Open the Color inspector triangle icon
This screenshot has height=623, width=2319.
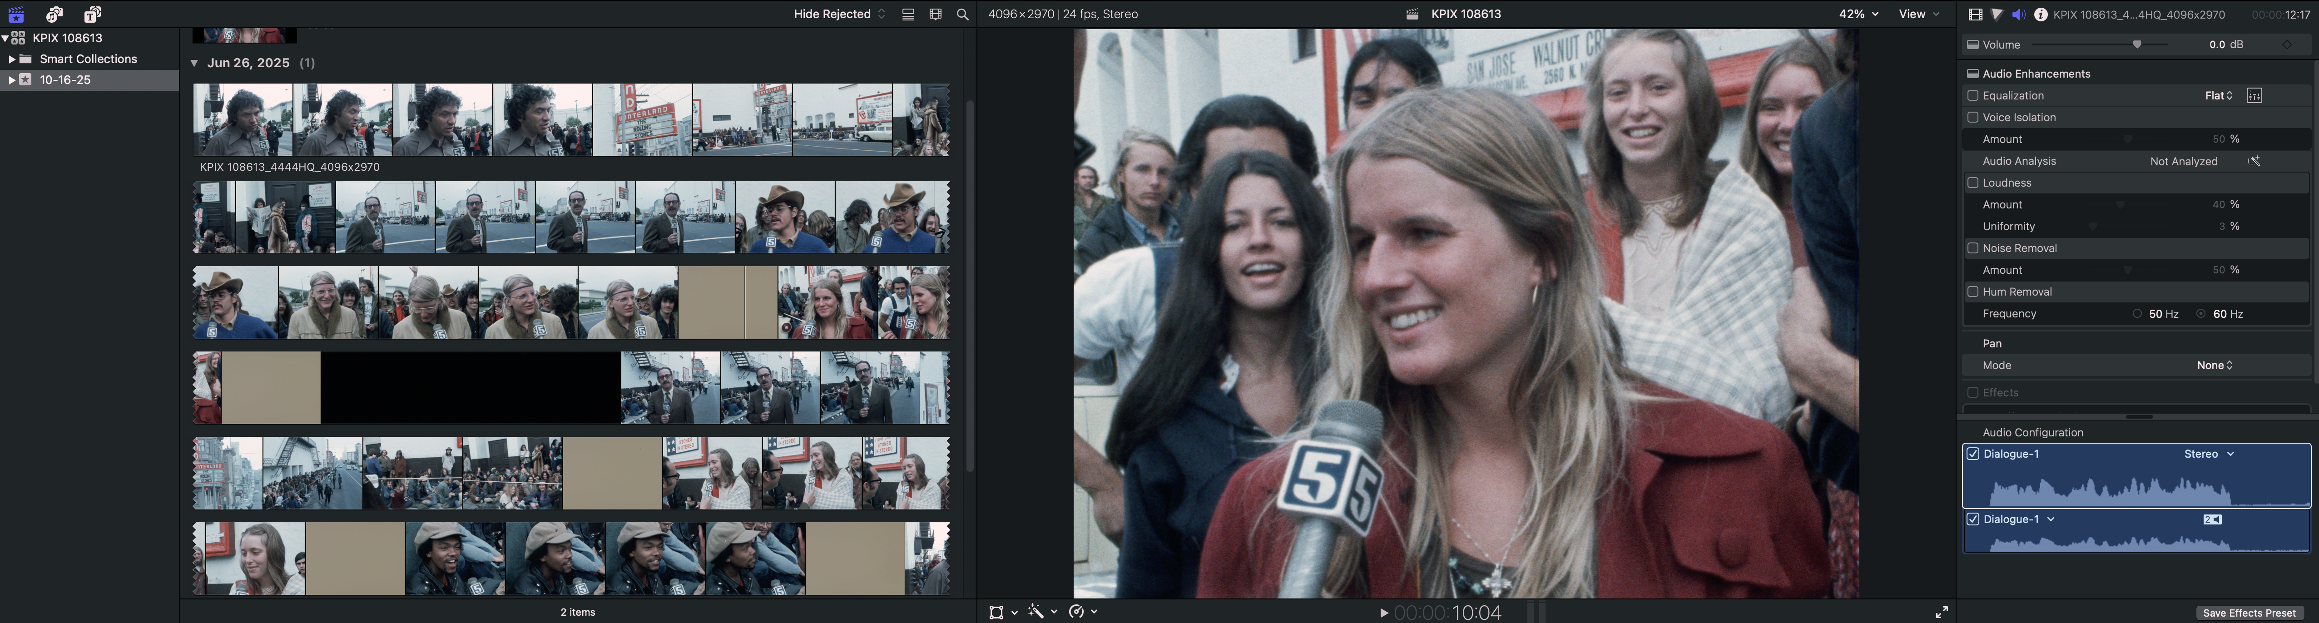tap(1997, 15)
